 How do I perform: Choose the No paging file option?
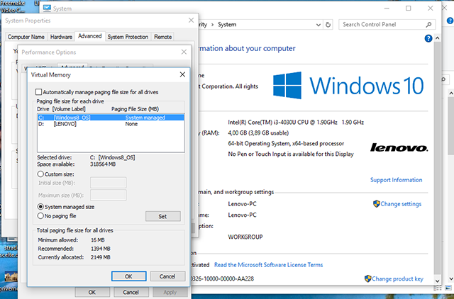[40, 216]
